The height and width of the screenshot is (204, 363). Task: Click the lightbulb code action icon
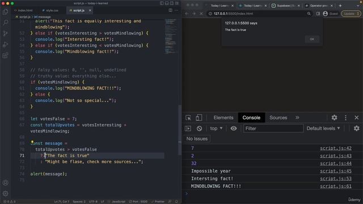tap(32, 142)
